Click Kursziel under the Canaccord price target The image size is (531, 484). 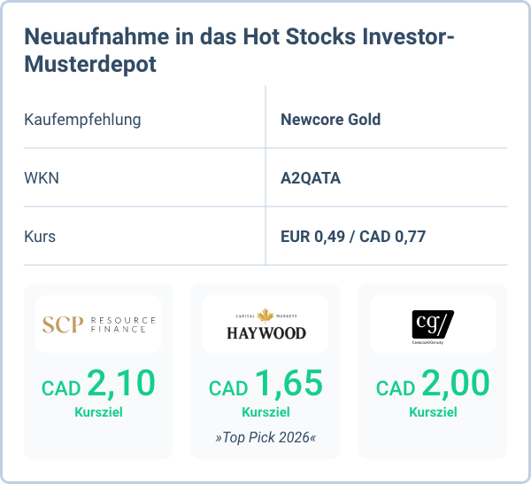433,412
